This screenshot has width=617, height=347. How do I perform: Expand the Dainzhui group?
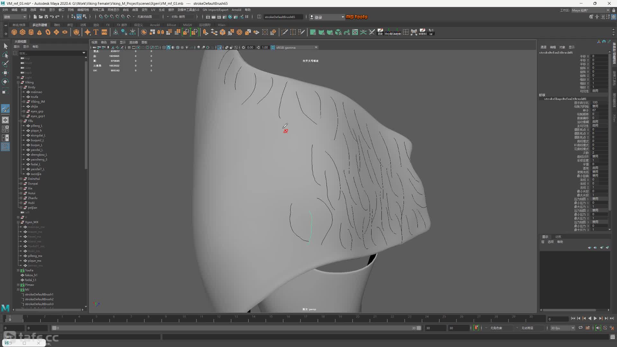pyautogui.click(x=21, y=179)
